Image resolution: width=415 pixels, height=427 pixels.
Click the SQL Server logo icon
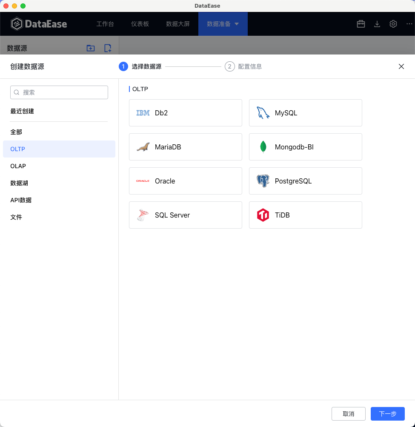[143, 215]
